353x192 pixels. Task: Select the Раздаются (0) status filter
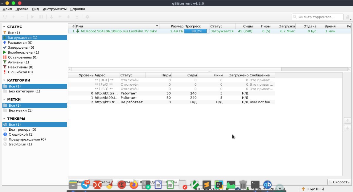(34, 43)
